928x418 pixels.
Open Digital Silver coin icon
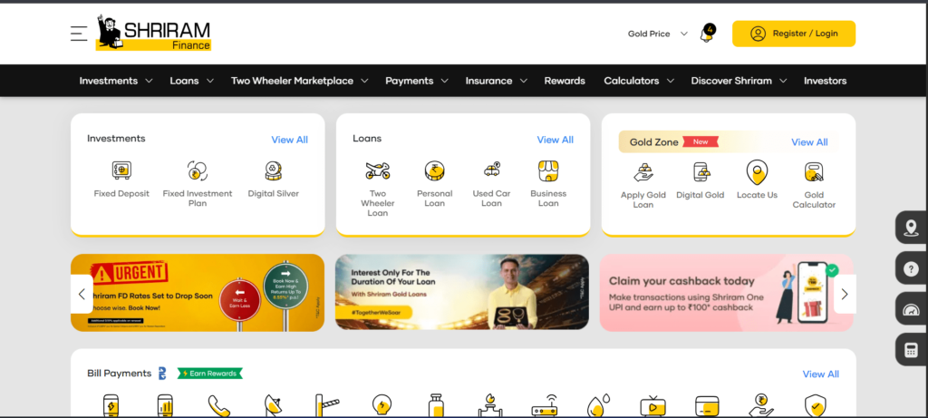pyautogui.click(x=274, y=170)
